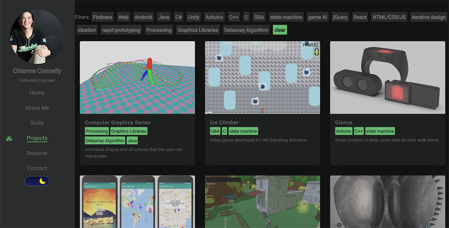
Task: Activate the React filter
Action: 360,17
